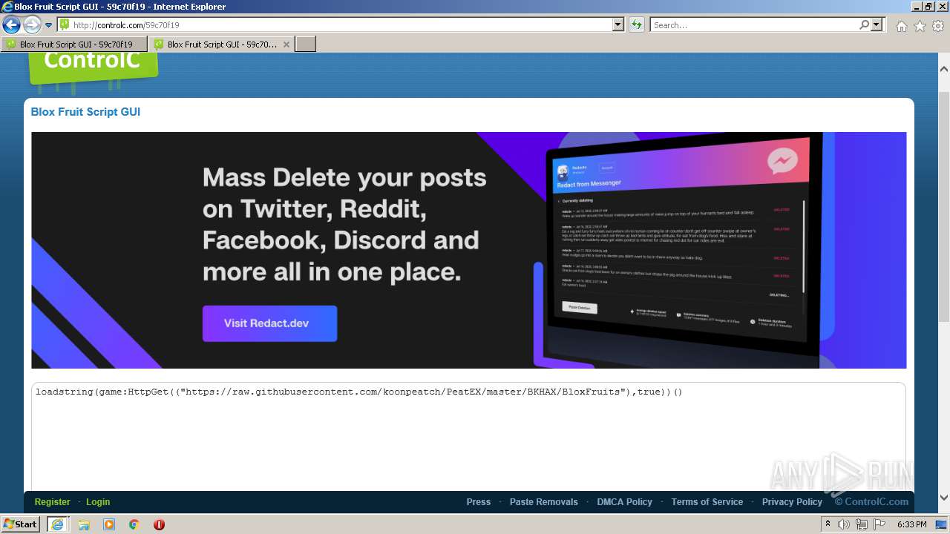The image size is (950, 534).
Task: Open the Paste Removals link
Action: [544, 502]
